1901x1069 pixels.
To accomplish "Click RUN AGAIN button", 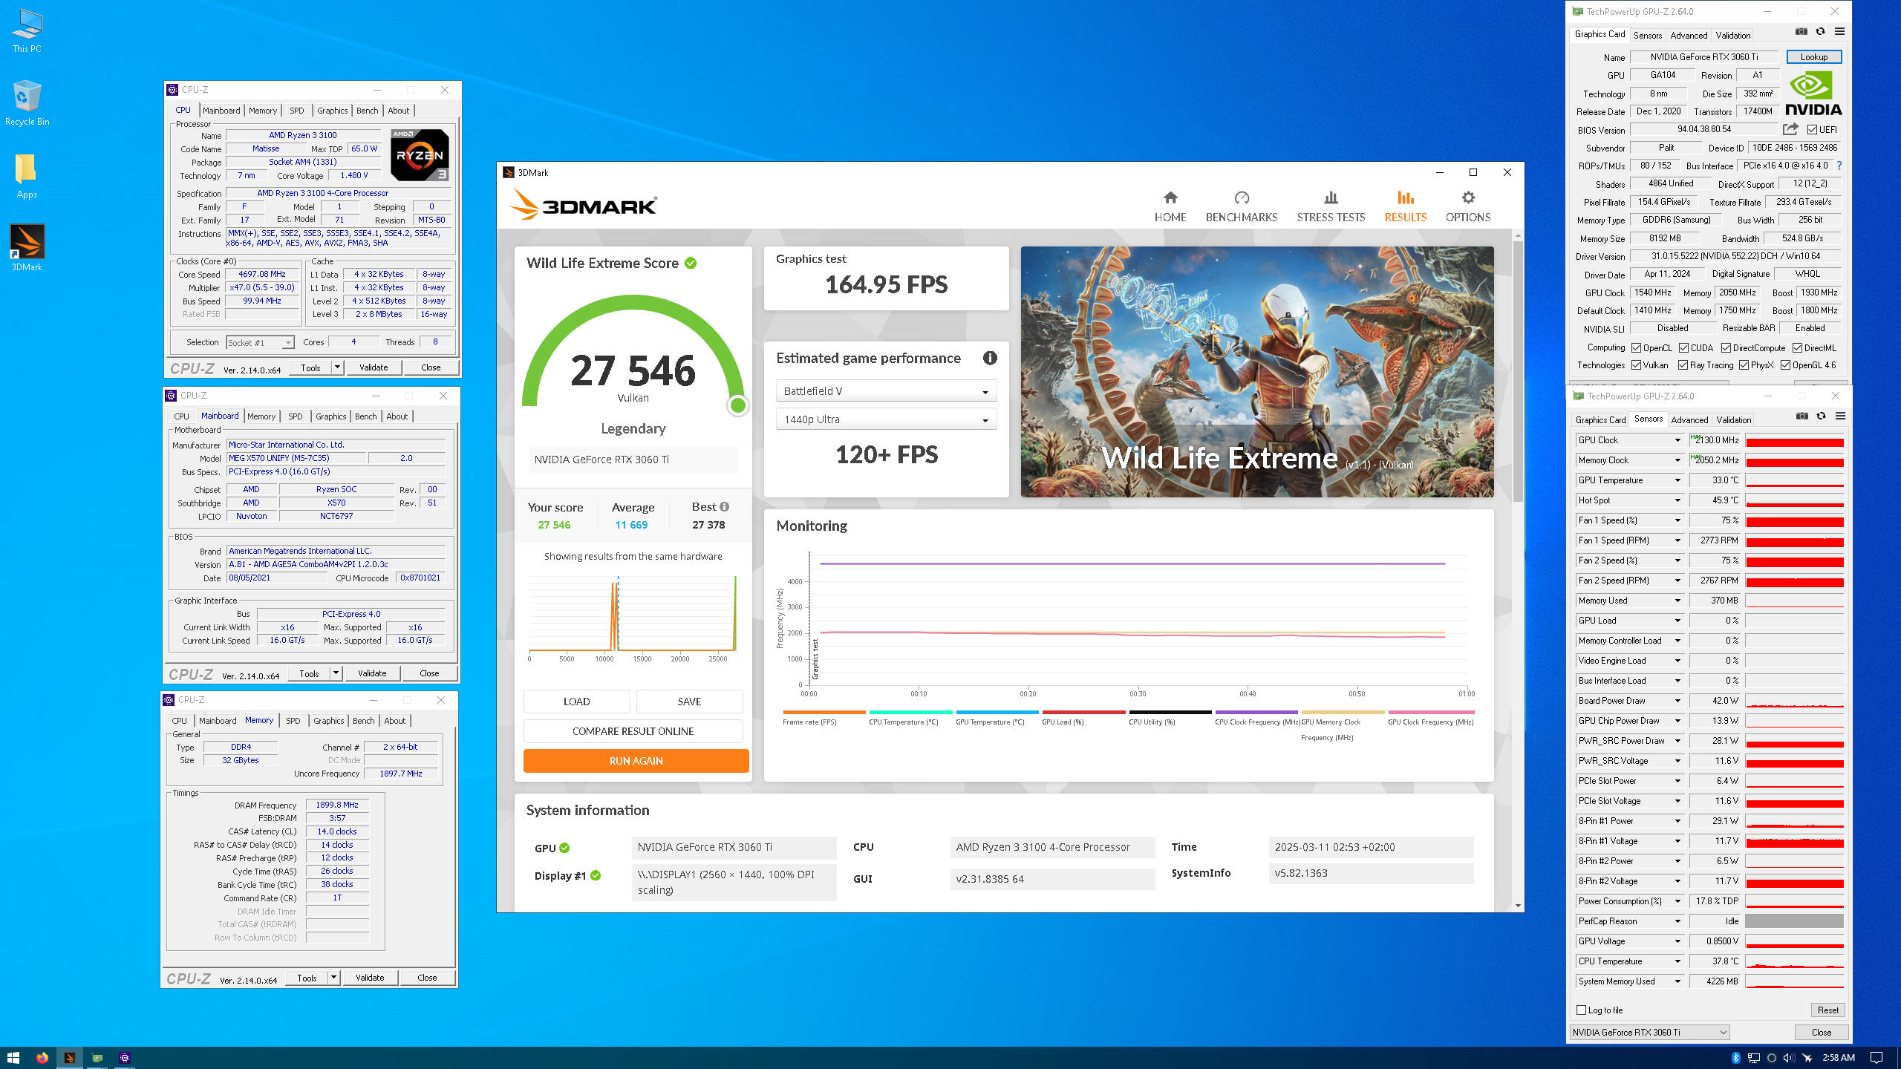I will tap(636, 761).
